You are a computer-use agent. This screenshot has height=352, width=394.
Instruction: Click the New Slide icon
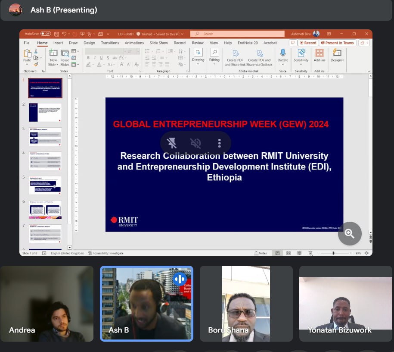click(x=53, y=53)
